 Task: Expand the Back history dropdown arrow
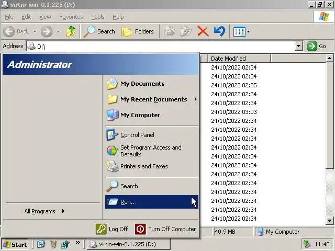pyautogui.click(x=35, y=32)
